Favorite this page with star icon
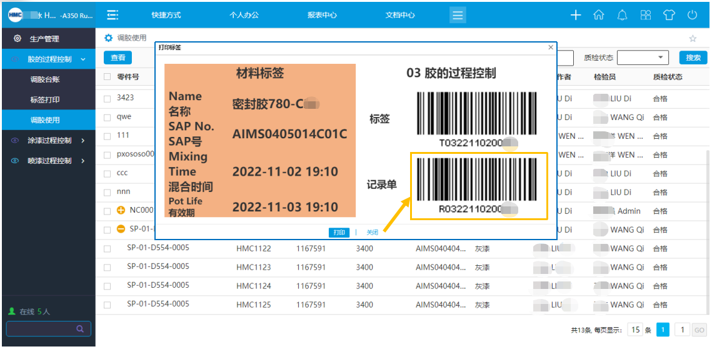 (x=693, y=38)
